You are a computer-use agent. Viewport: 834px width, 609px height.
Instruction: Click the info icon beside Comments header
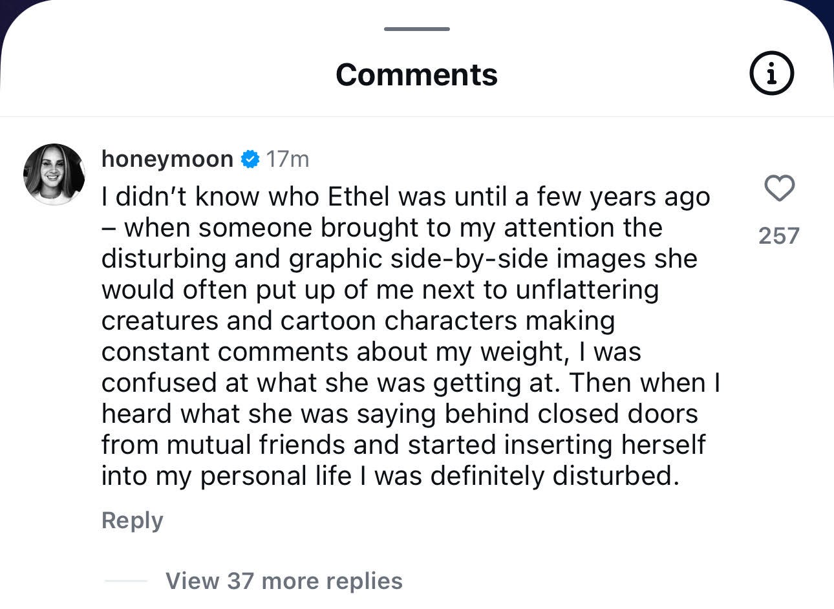(772, 72)
